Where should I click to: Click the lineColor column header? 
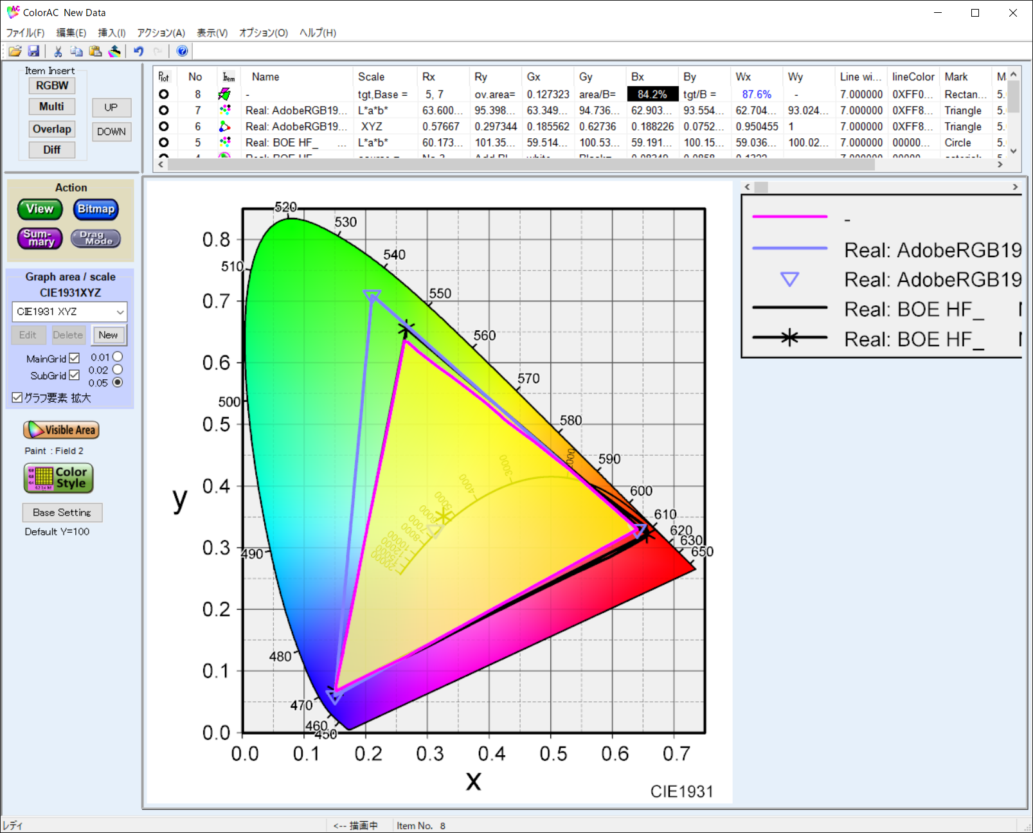(913, 77)
